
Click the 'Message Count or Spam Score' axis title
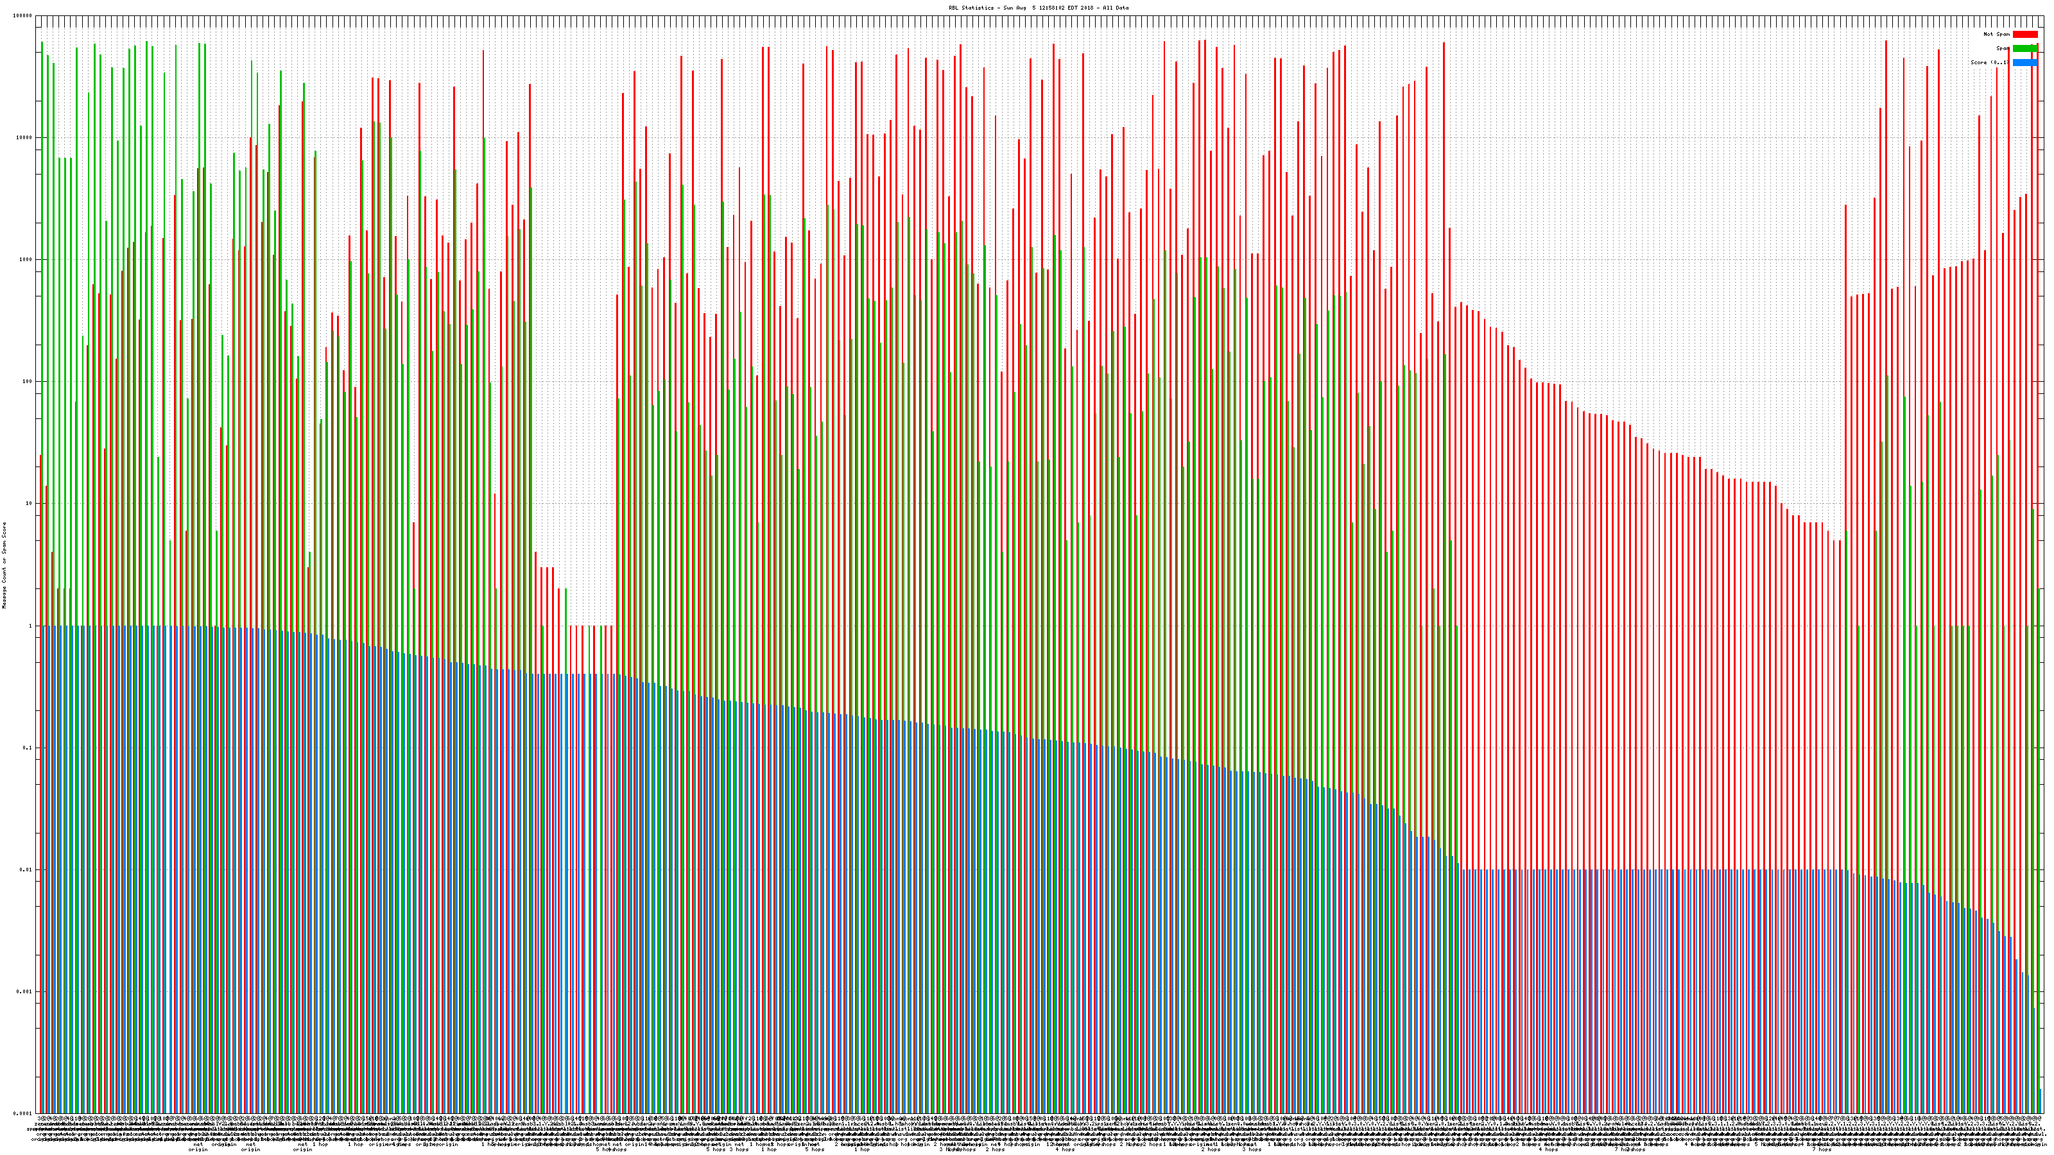(4, 565)
